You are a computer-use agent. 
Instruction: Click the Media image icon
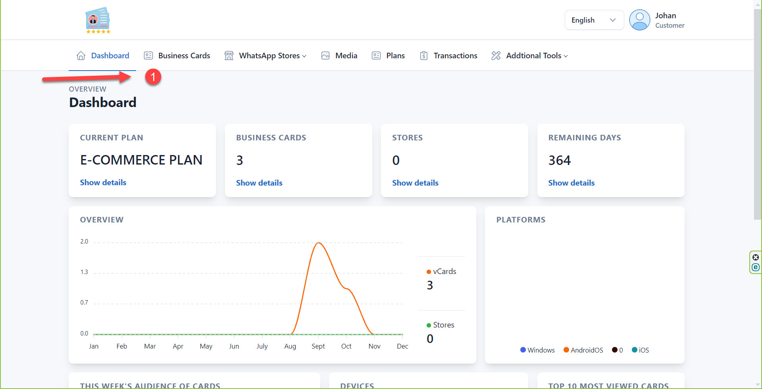[325, 56]
